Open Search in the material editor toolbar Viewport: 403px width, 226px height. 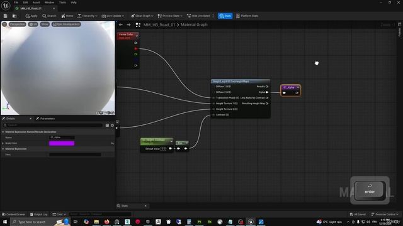point(49,16)
